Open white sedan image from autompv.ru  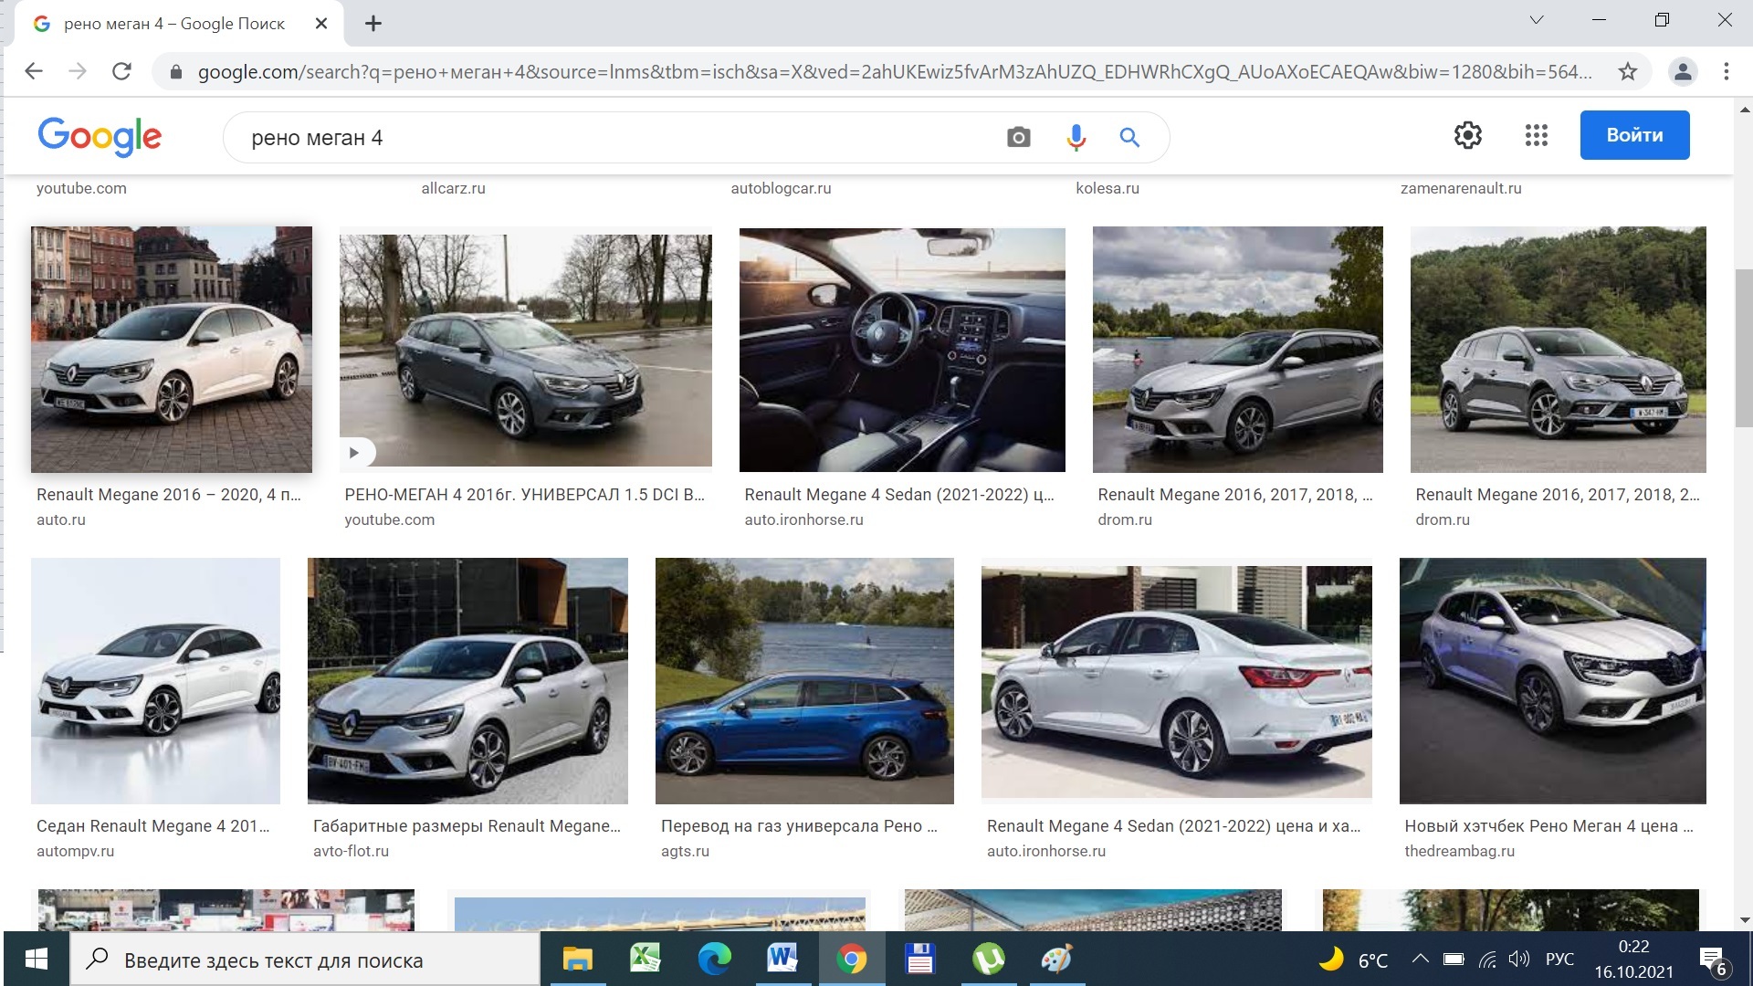(x=155, y=681)
